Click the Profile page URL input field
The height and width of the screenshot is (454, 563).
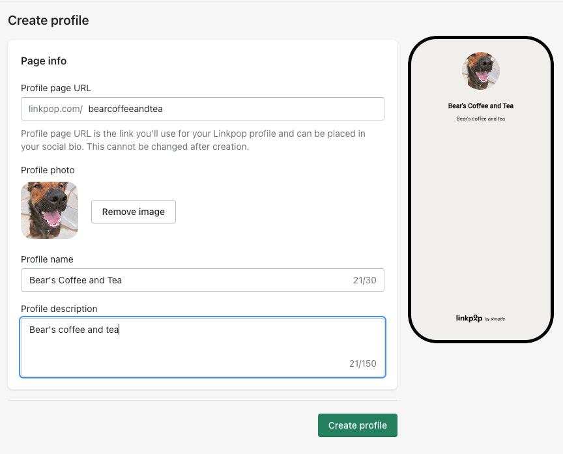[235, 109]
